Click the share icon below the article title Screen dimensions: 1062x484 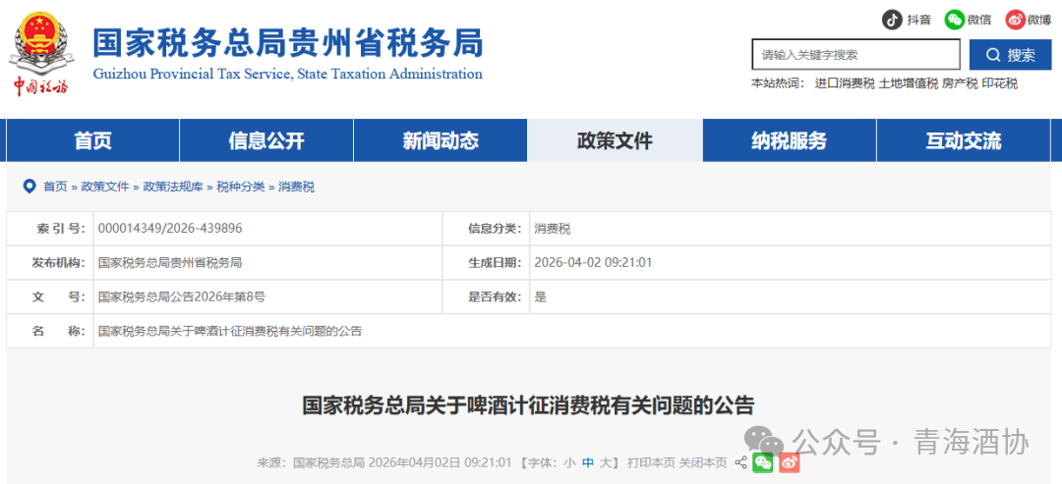coord(740,462)
